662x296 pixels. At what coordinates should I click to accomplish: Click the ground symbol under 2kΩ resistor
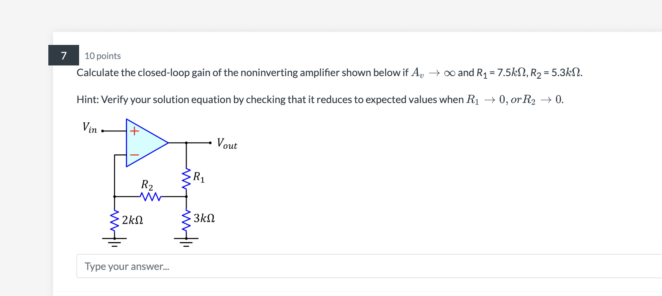tap(114, 242)
